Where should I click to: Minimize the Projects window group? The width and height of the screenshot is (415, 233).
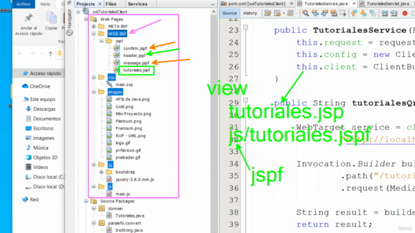[x=213, y=5]
